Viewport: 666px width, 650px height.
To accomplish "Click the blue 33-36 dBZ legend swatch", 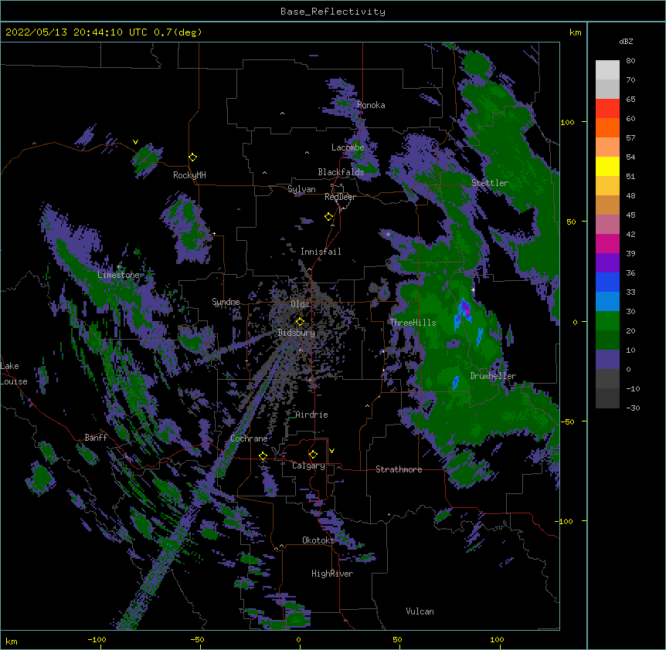I will [x=607, y=282].
